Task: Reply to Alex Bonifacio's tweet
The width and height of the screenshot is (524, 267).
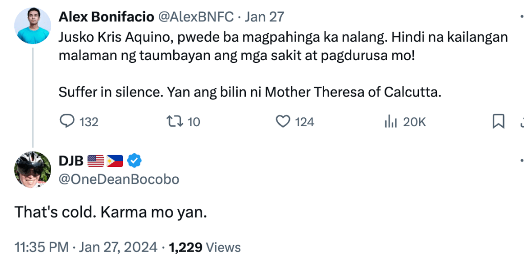Action: point(68,122)
